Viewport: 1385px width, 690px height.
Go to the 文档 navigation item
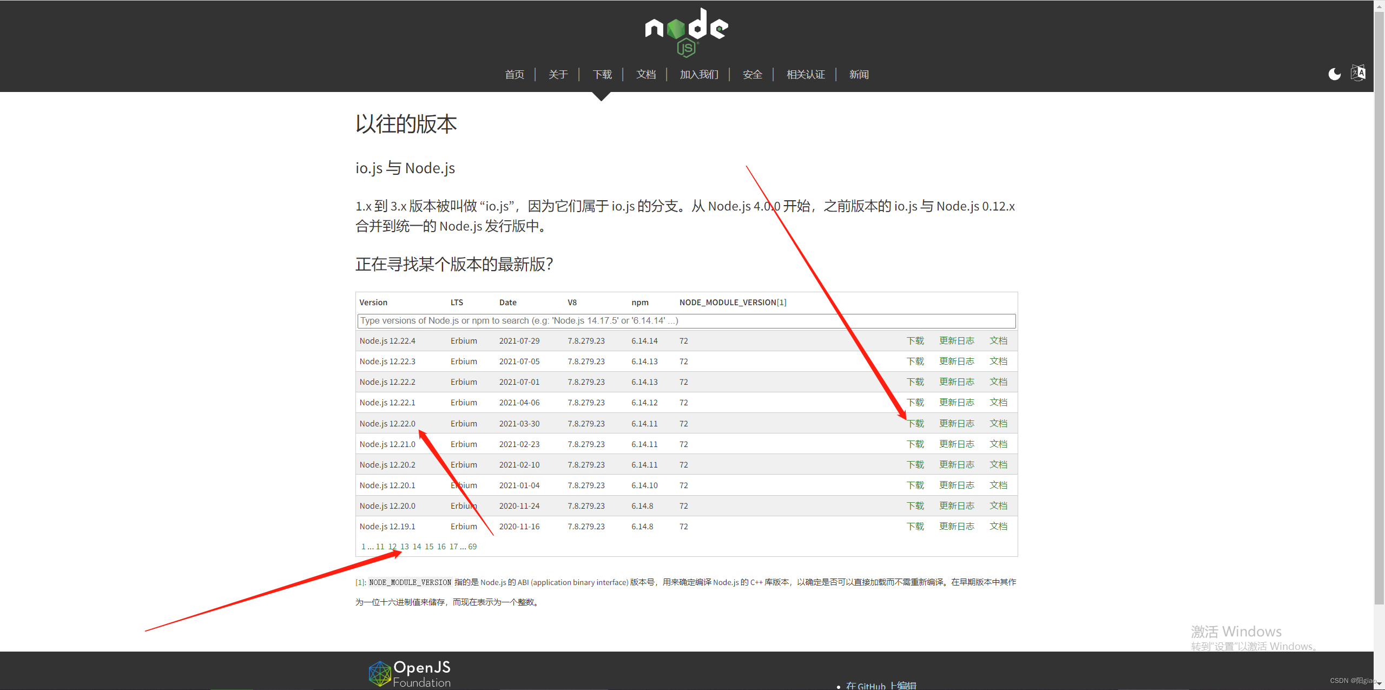point(645,75)
